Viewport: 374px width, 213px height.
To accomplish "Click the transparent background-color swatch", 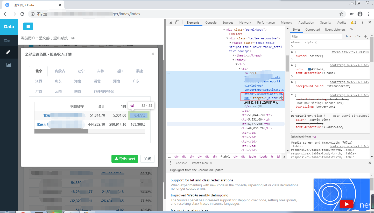I will pyautogui.click(x=328, y=86).
